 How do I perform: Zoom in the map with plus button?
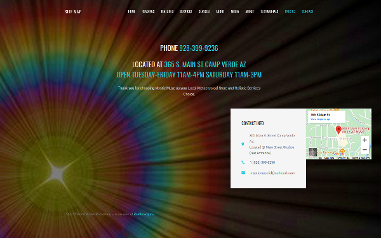(x=364, y=140)
